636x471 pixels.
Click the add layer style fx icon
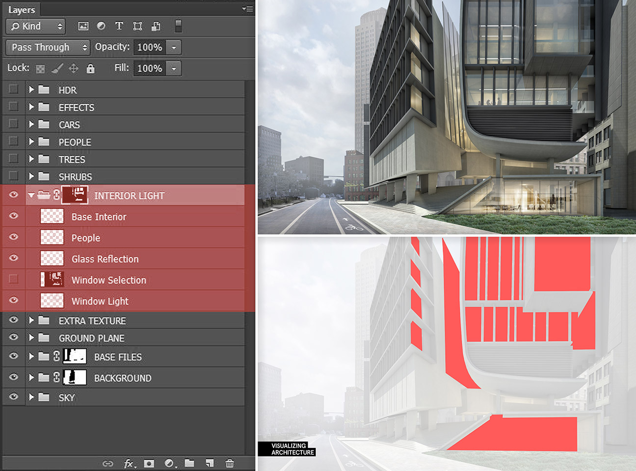pyautogui.click(x=129, y=463)
